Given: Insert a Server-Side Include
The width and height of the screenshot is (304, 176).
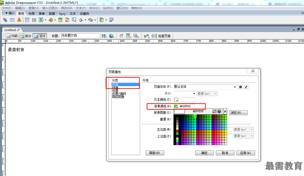Looking at the screenshot, I should [x=67, y=20].
